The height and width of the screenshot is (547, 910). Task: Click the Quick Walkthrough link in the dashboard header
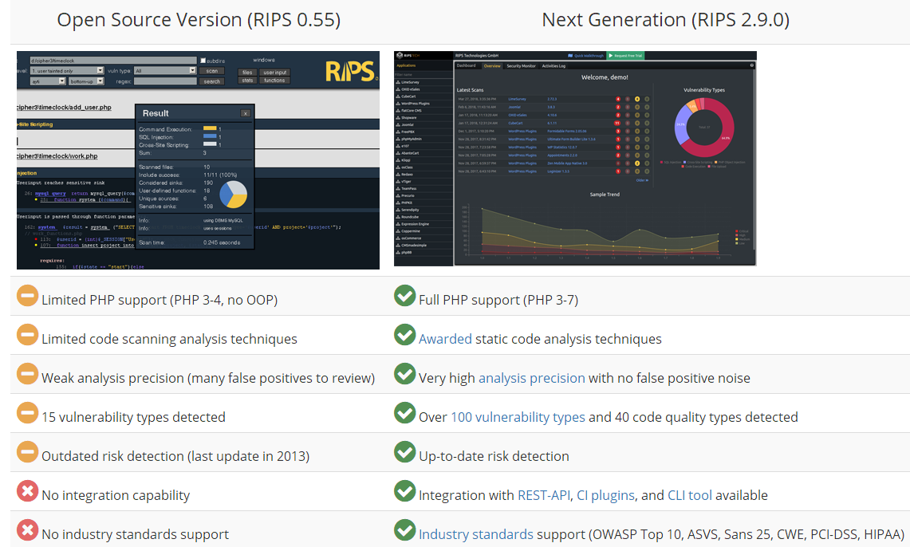coord(585,56)
